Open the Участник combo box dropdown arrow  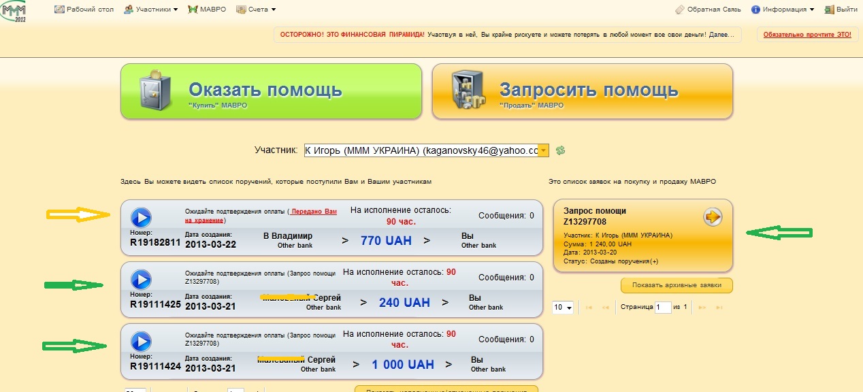tap(543, 150)
